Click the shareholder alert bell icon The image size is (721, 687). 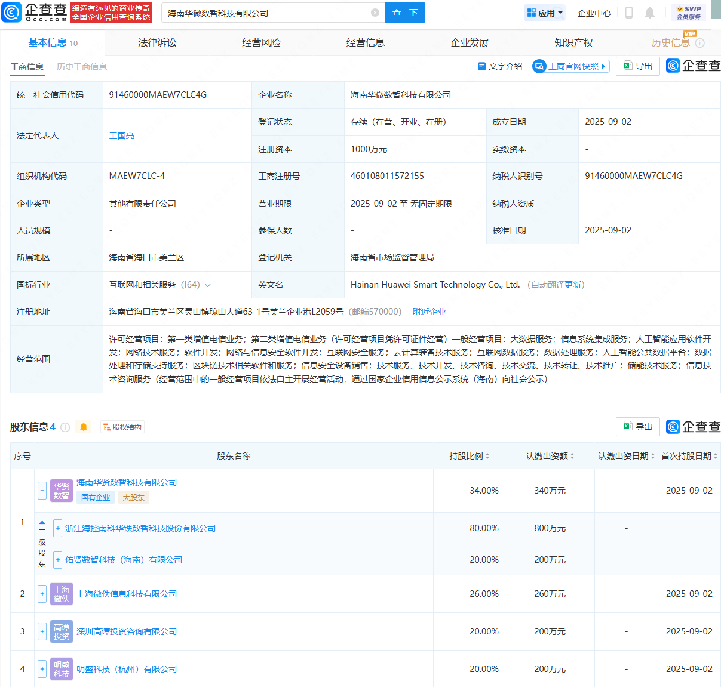pyautogui.click(x=84, y=427)
